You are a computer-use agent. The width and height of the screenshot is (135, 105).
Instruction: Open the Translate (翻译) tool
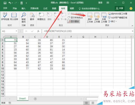pyautogui.click(x=32, y=16)
